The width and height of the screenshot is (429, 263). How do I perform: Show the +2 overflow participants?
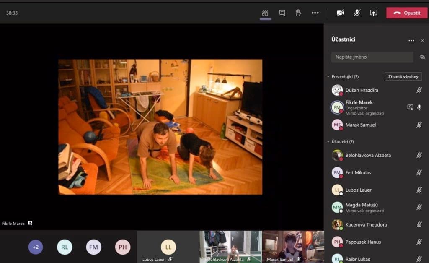tap(36, 247)
